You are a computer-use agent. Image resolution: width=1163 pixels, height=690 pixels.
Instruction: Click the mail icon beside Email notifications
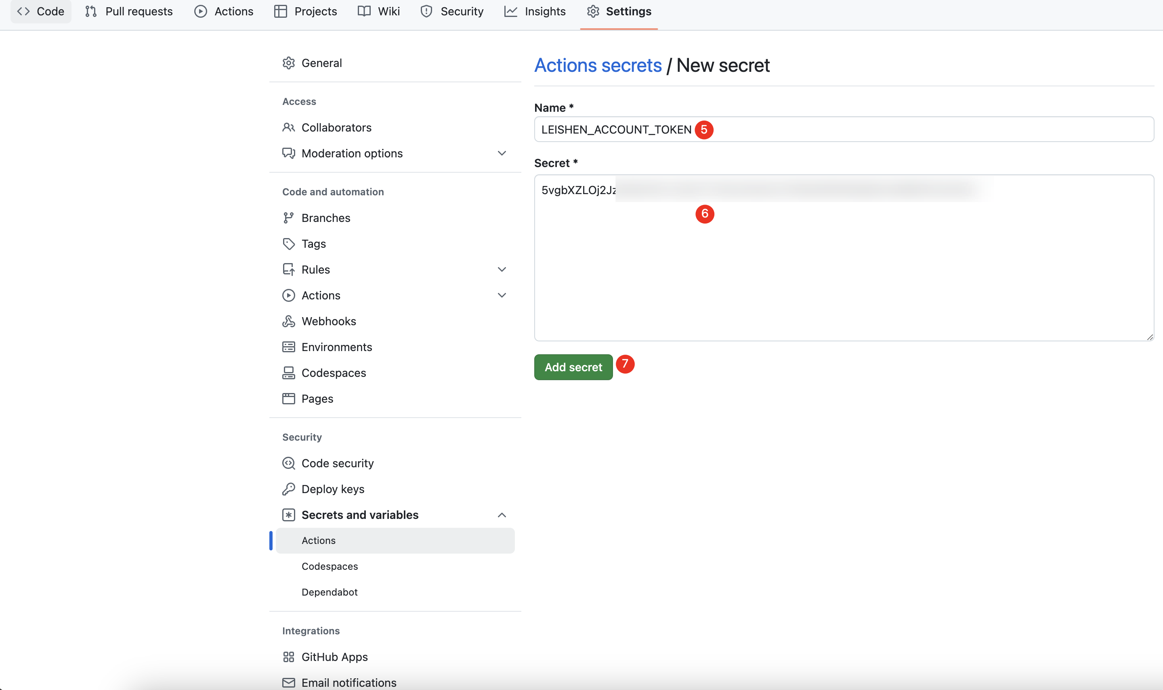tap(288, 683)
